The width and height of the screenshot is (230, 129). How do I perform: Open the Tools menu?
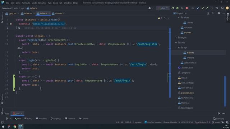[55, 3]
